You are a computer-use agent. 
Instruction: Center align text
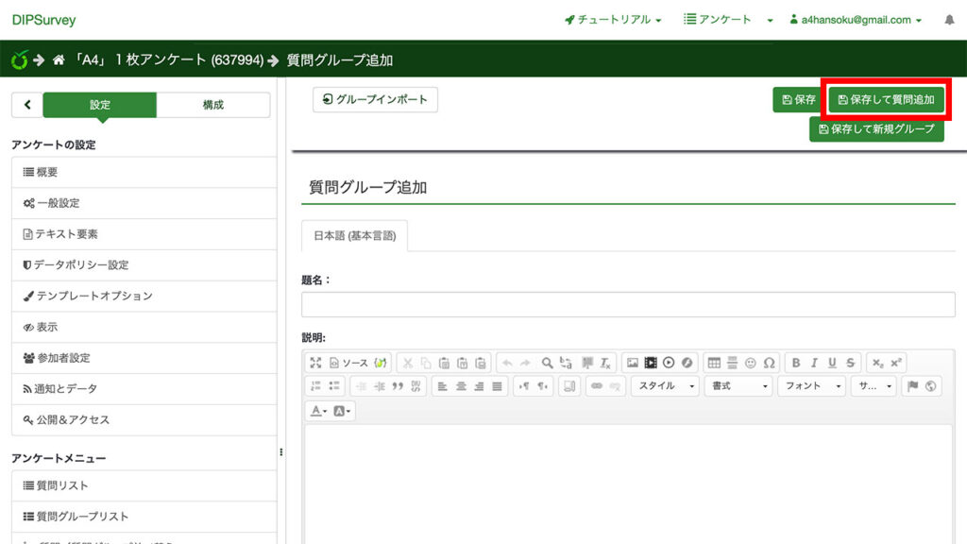[461, 386]
